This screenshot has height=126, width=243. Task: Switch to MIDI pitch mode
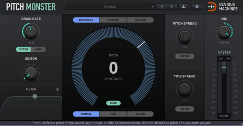click(113, 114)
